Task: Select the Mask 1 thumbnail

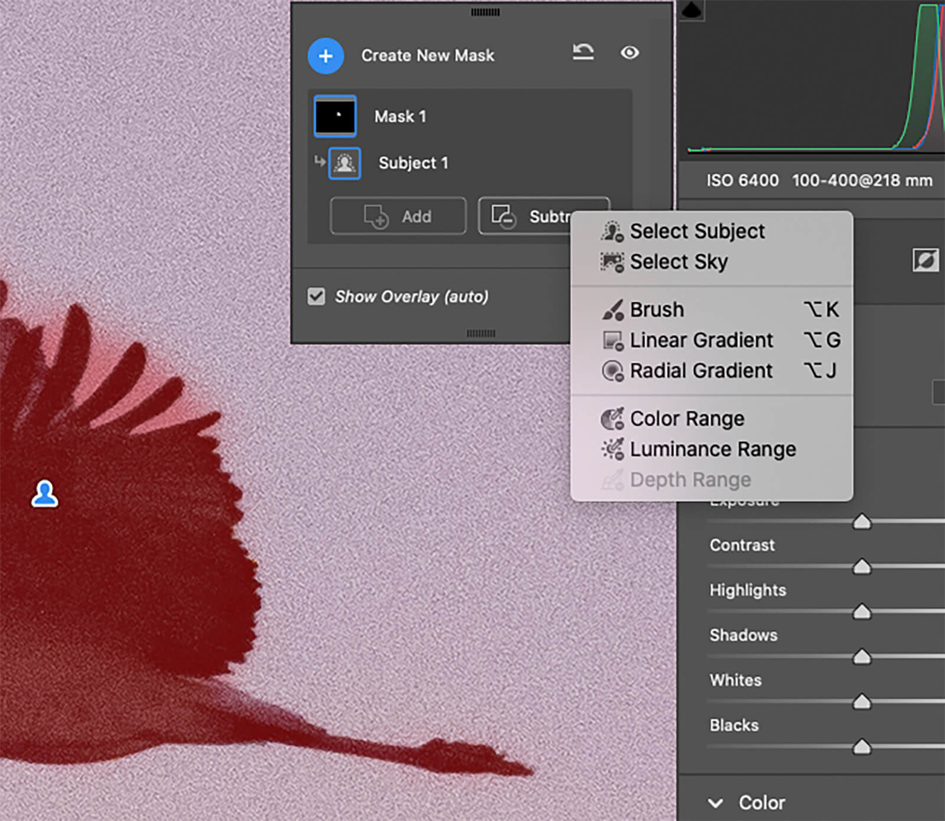Action: [x=335, y=116]
